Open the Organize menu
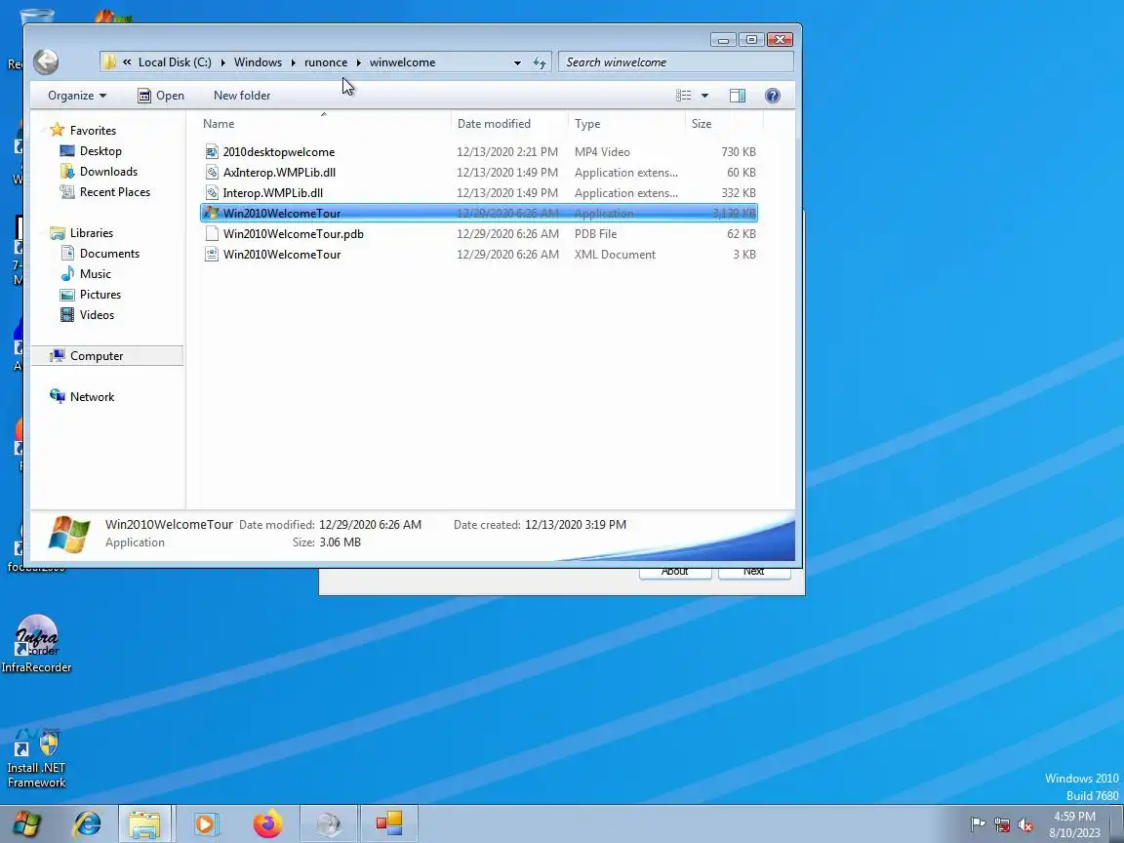Image resolution: width=1124 pixels, height=843 pixels. (77, 96)
